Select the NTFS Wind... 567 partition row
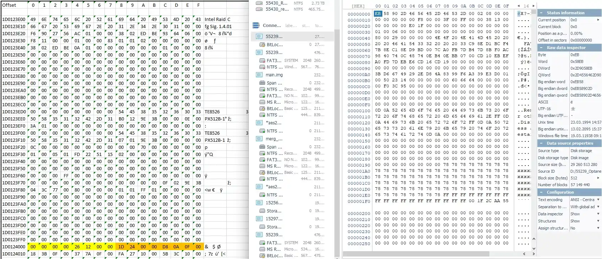The height and width of the screenshot is (259, 602). pos(292,67)
